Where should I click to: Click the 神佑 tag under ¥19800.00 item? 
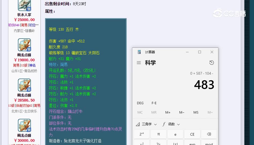[32, 65]
